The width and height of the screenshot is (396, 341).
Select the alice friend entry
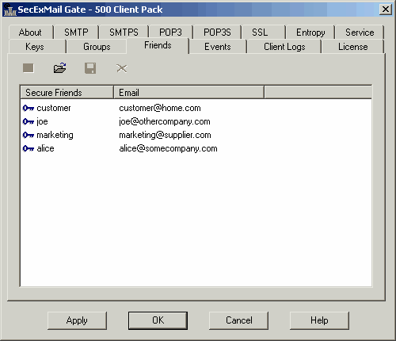point(45,148)
